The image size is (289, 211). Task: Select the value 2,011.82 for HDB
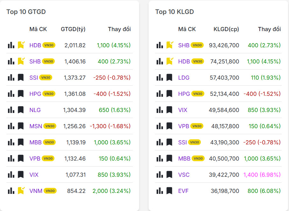click(x=75, y=45)
